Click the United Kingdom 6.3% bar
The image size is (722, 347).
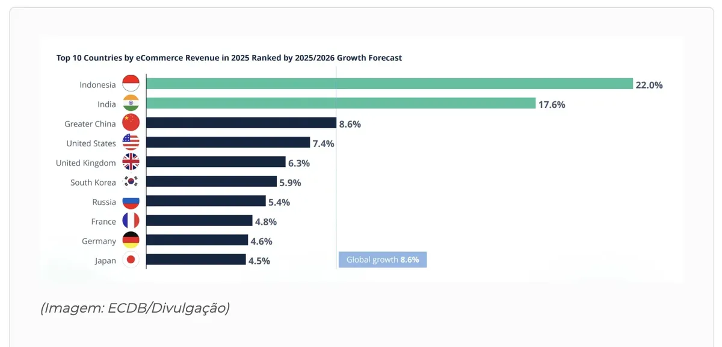(x=216, y=162)
